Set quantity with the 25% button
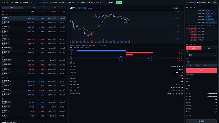The width and height of the screenshot is (219, 123). [x=197, y=66]
